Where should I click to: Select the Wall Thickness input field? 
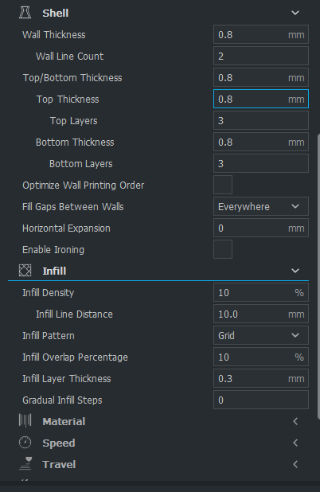coord(261,34)
